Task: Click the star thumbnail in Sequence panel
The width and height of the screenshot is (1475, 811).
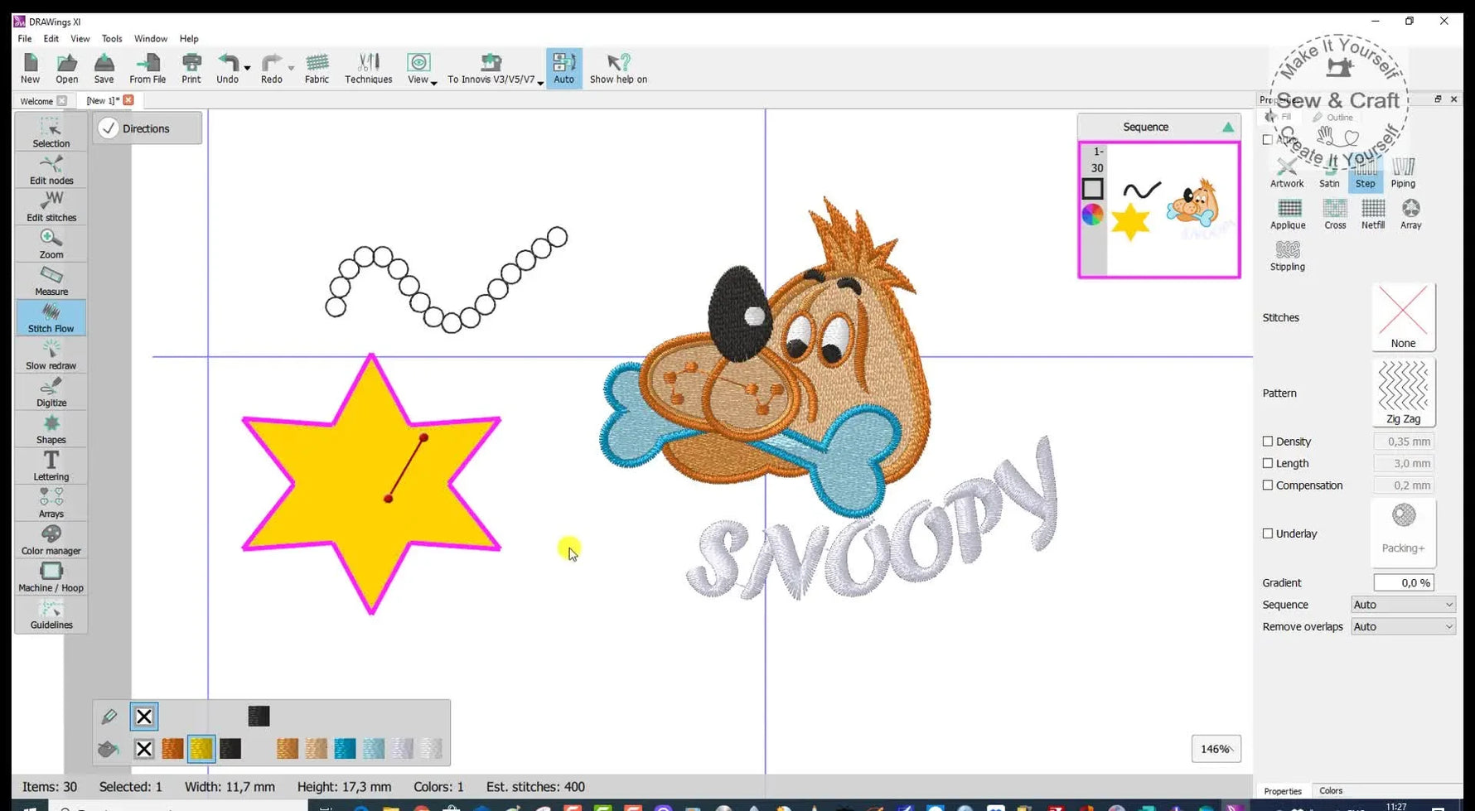Action: pos(1132,220)
